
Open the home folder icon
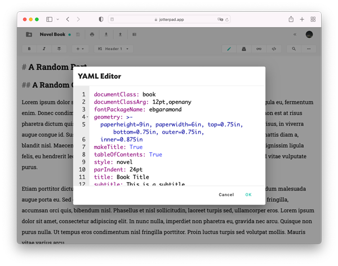[x=29, y=34]
